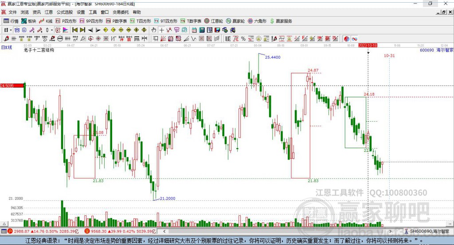
Task: Click the 24.5095 red price tag
Action: pos(12,85)
